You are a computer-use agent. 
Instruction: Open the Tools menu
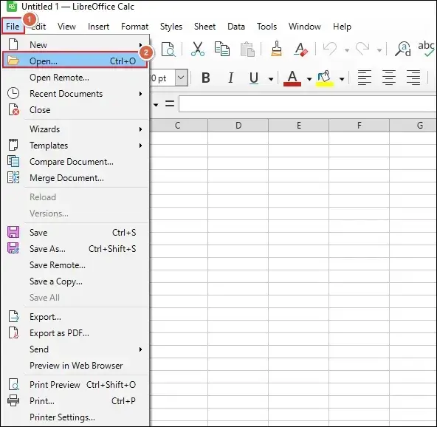pos(266,27)
